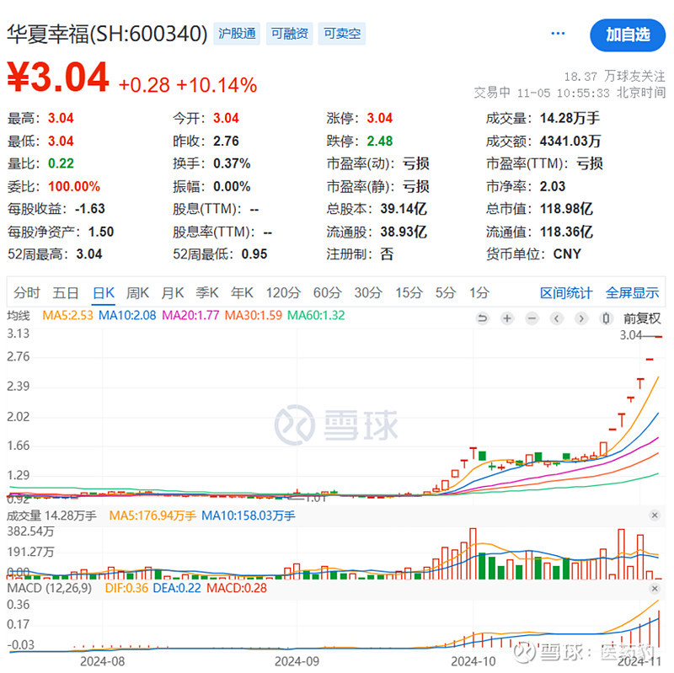The height and width of the screenshot is (673, 674).
Task: Click the volume MA5:176.94万手 label
Action: (x=152, y=515)
